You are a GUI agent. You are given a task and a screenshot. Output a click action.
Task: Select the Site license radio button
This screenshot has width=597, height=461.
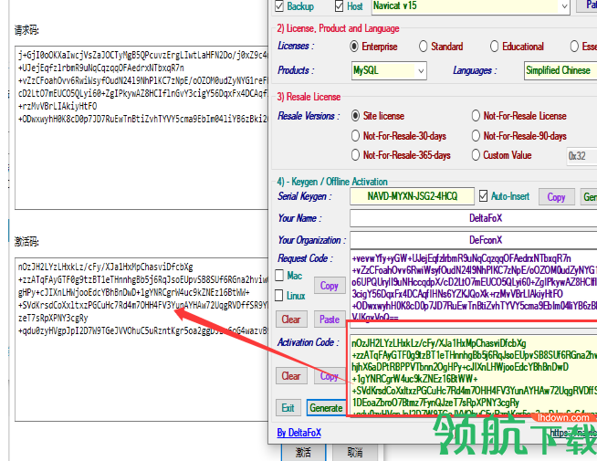[x=355, y=116]
